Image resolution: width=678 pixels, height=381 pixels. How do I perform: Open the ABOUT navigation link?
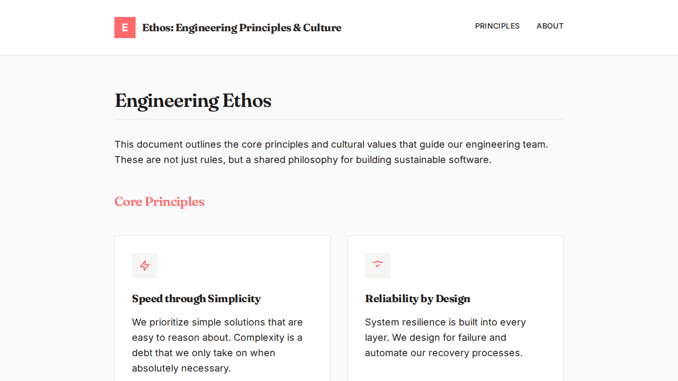coord(550,26)
